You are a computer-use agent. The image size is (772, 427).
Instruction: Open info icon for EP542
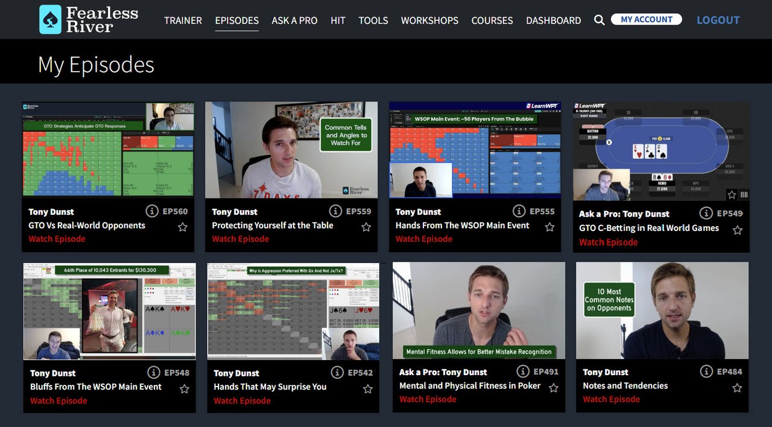click(337, 372)
